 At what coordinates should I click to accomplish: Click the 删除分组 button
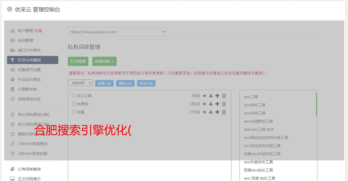[125, 83]
